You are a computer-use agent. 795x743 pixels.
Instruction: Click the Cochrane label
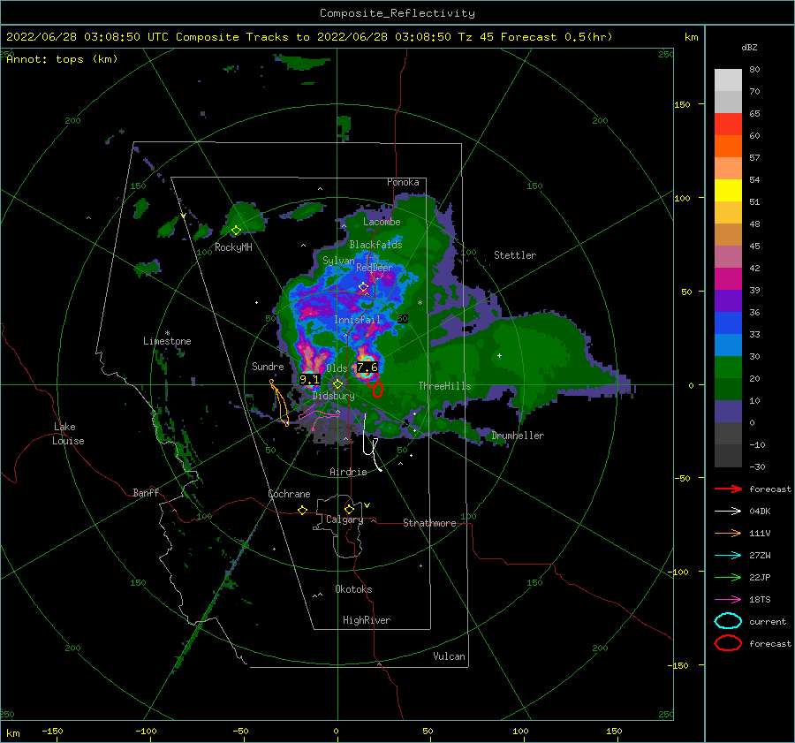(x=289, y=494)
